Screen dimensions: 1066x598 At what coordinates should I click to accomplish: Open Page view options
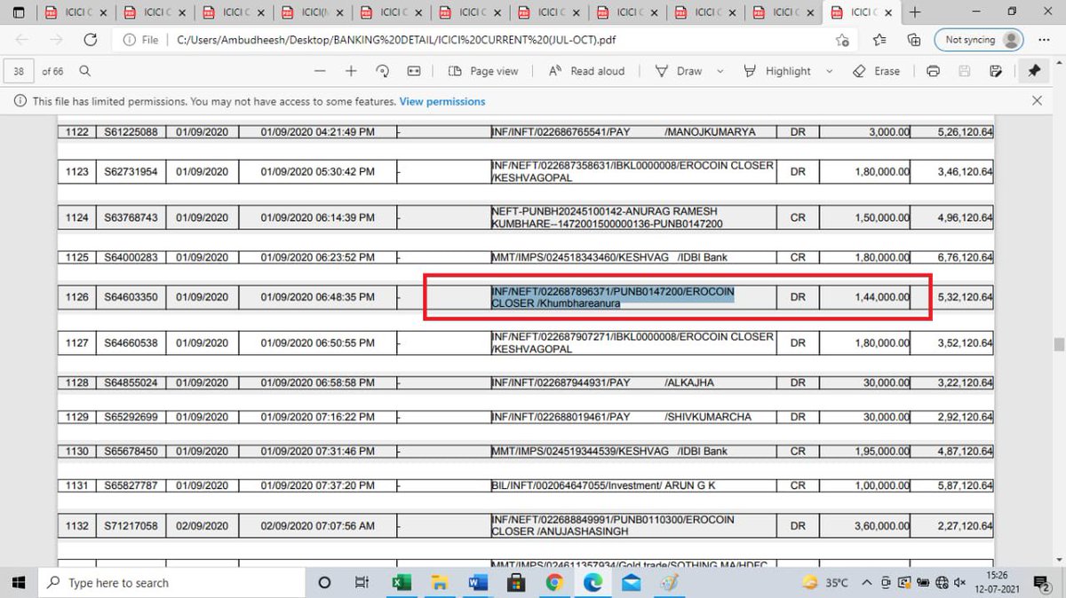483,71
